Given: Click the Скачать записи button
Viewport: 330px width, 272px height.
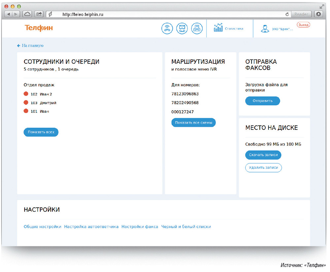Looking at the screenshot, I should [263, 155].
